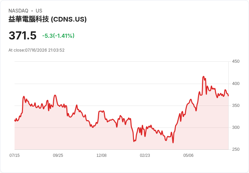This screenshot has height=173, width=249.
Task: Click the 09/25 date axis label
Action: coord(58,155)
